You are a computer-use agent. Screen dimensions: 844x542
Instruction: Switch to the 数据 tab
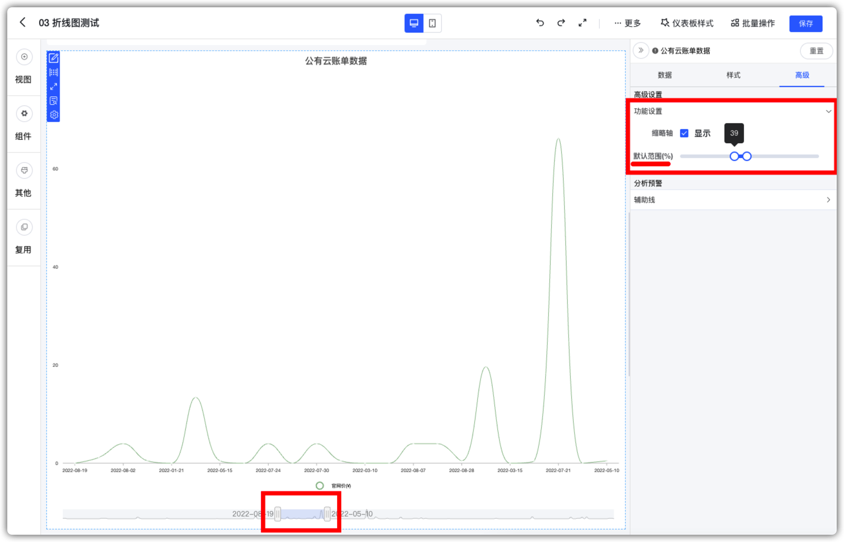point(665,75)
